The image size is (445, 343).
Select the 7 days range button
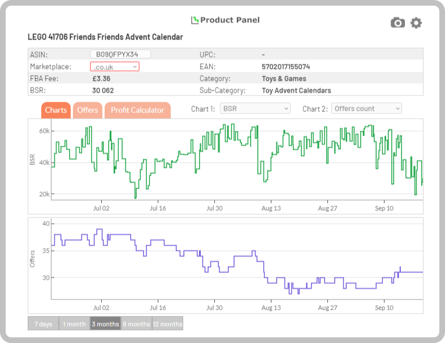(x=44, y=324)
